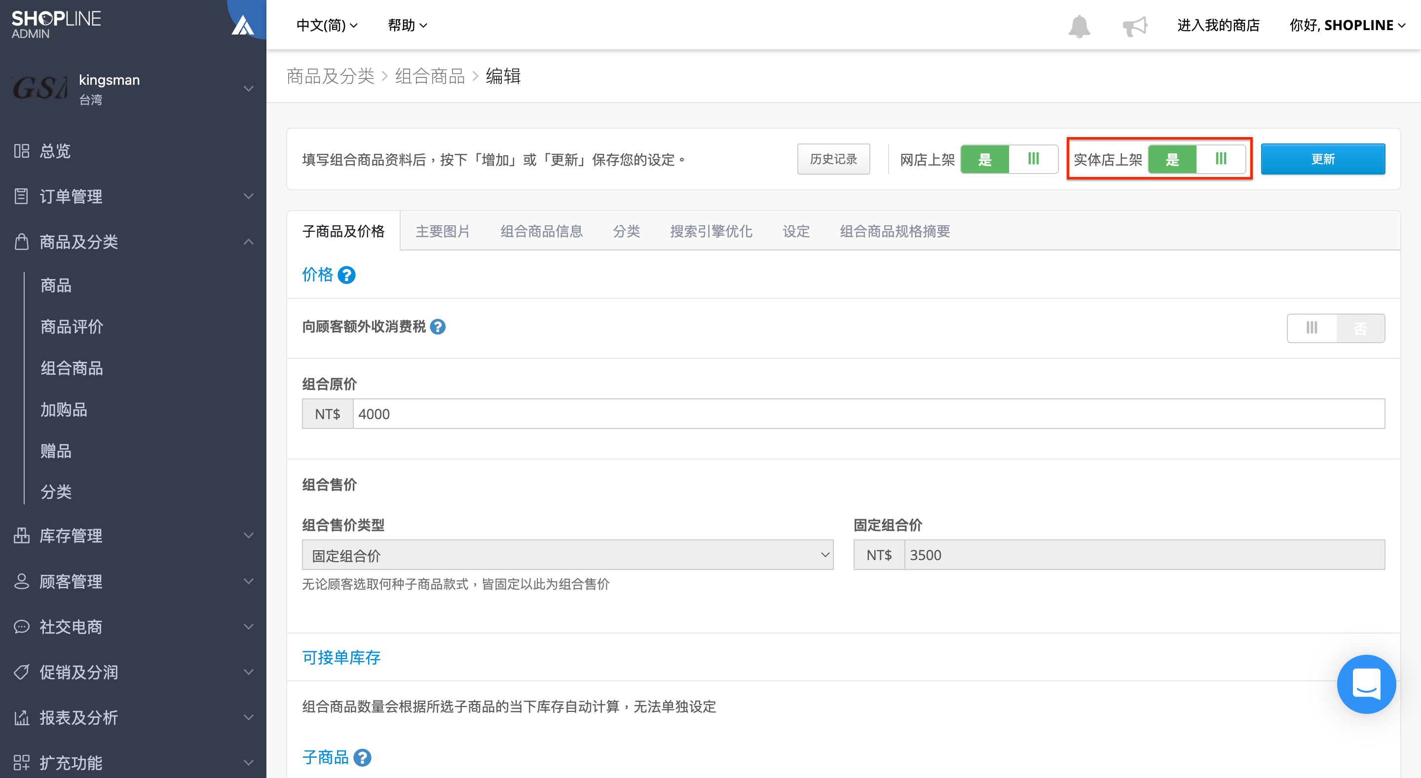
Task: Open 加购品 in the sidebar
Action: [64, 409]
